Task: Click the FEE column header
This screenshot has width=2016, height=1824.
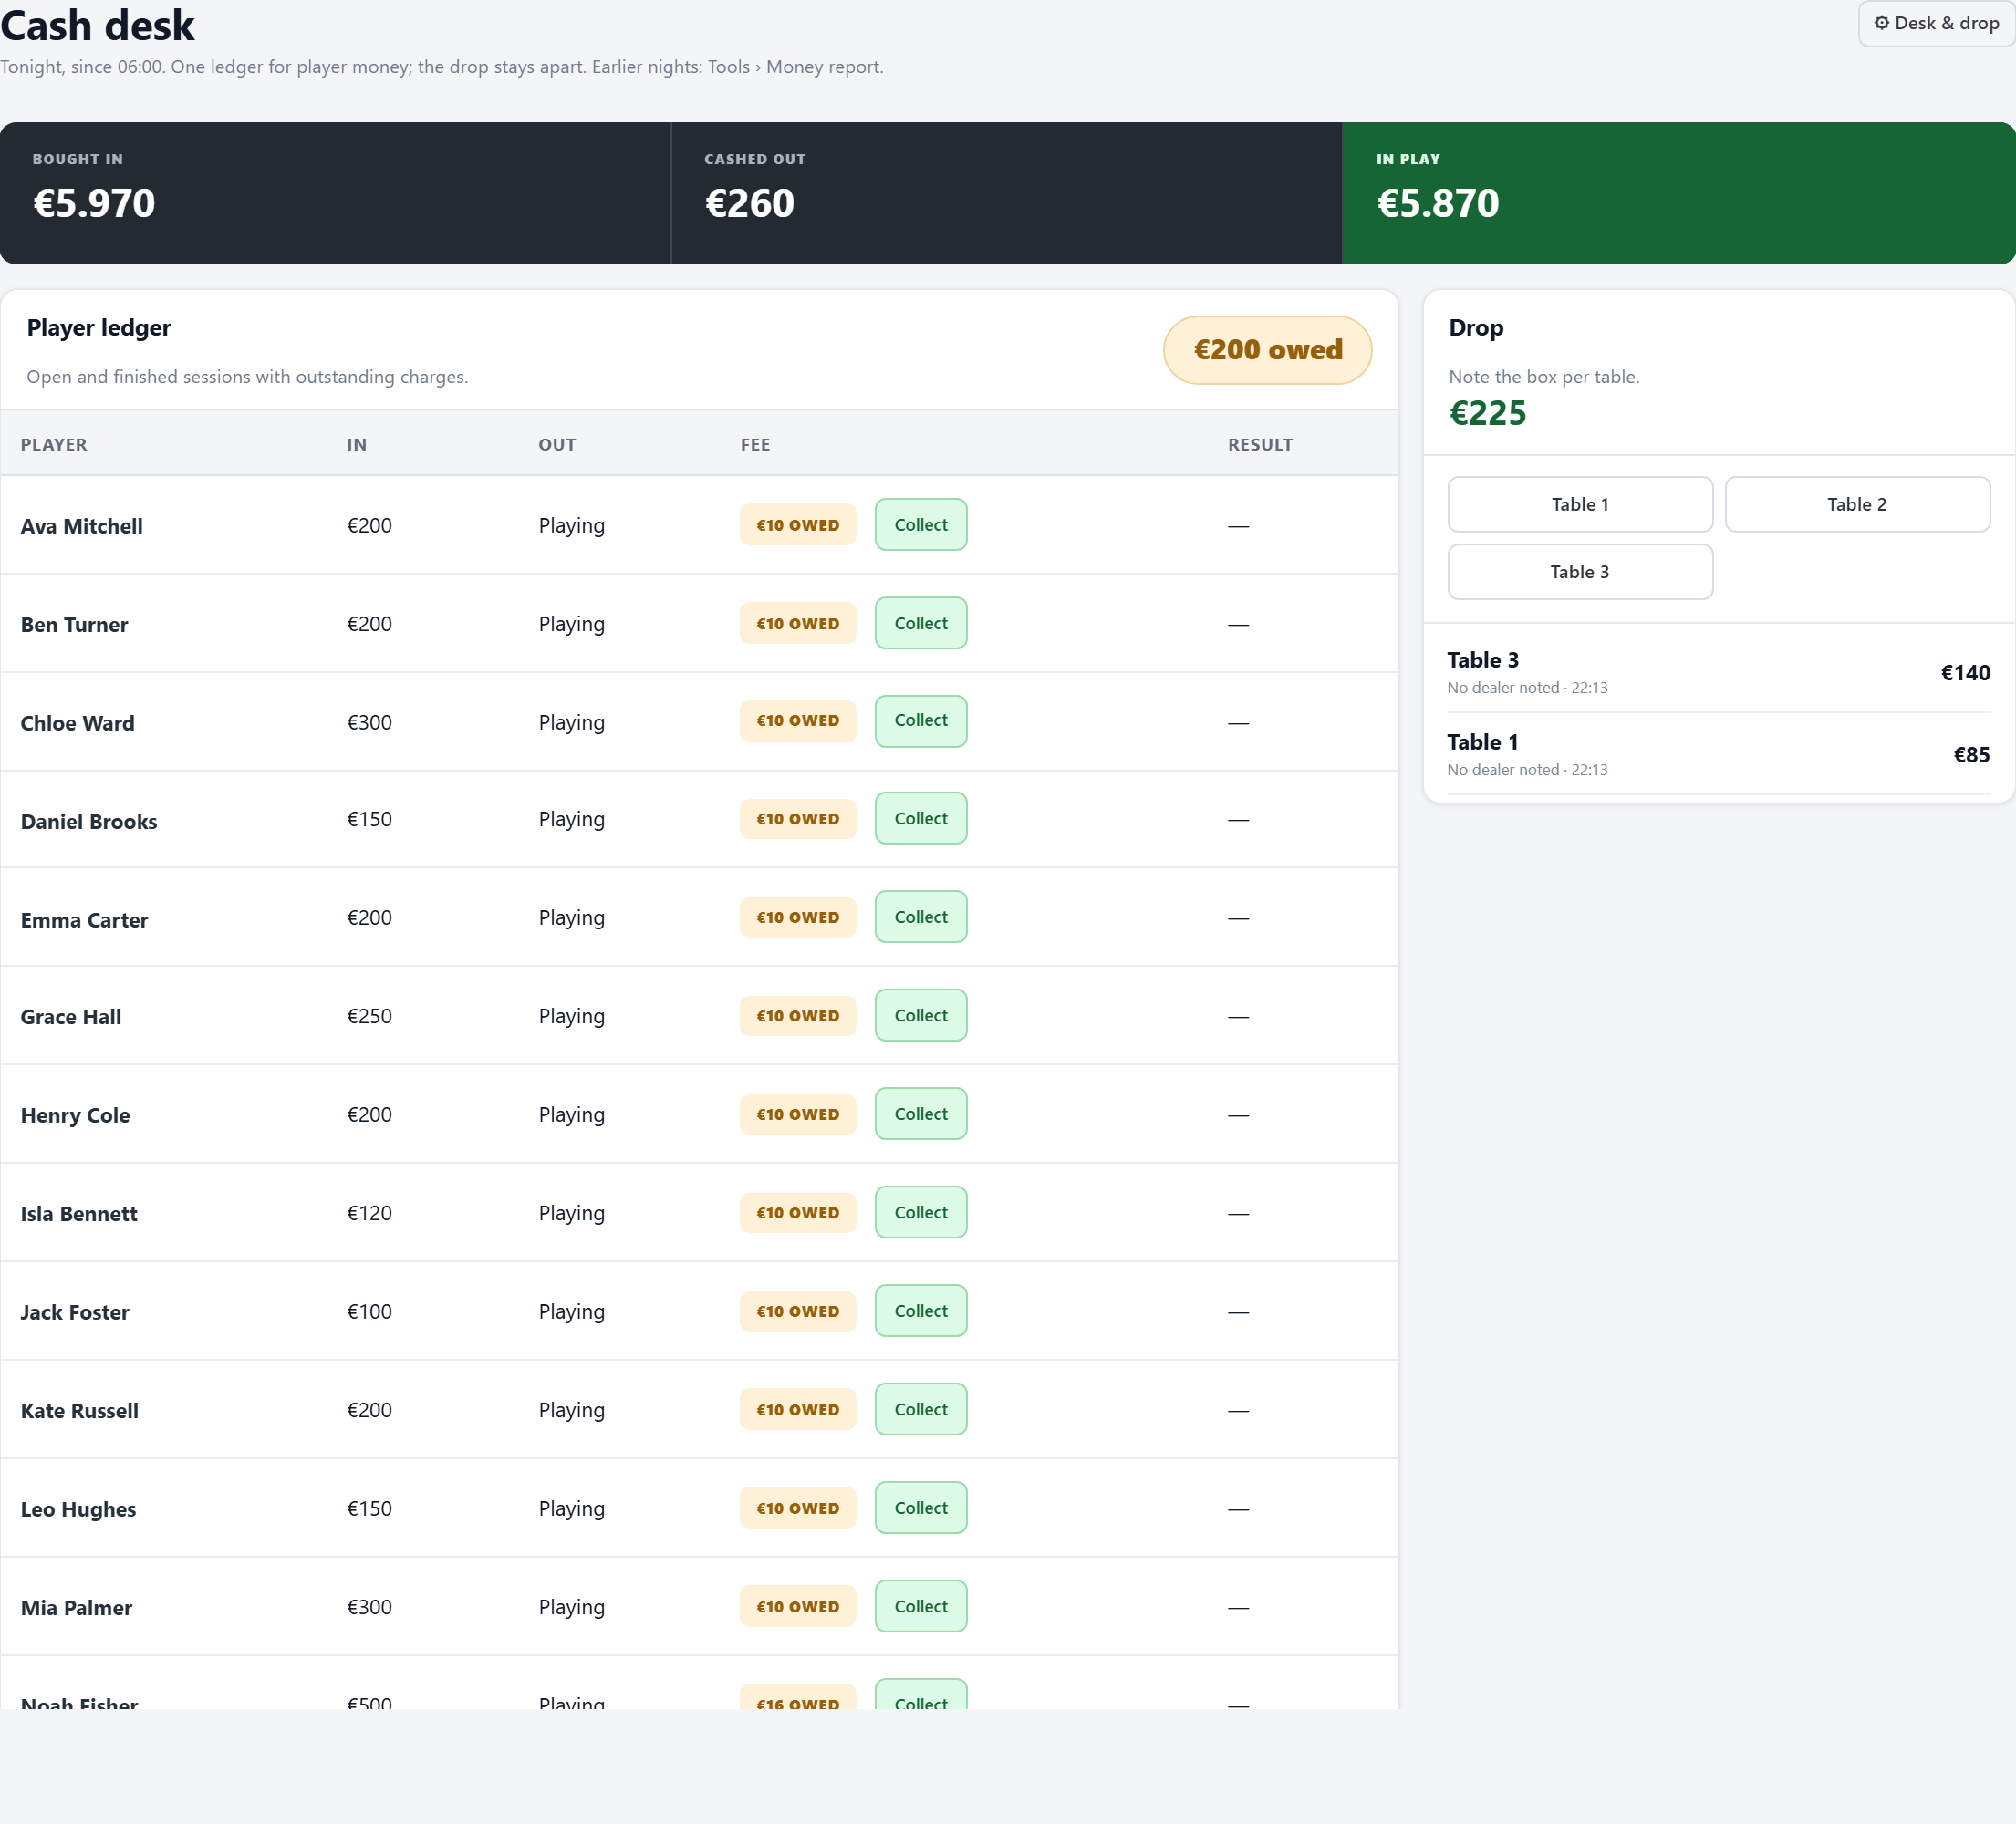Action: coord(755,445)
